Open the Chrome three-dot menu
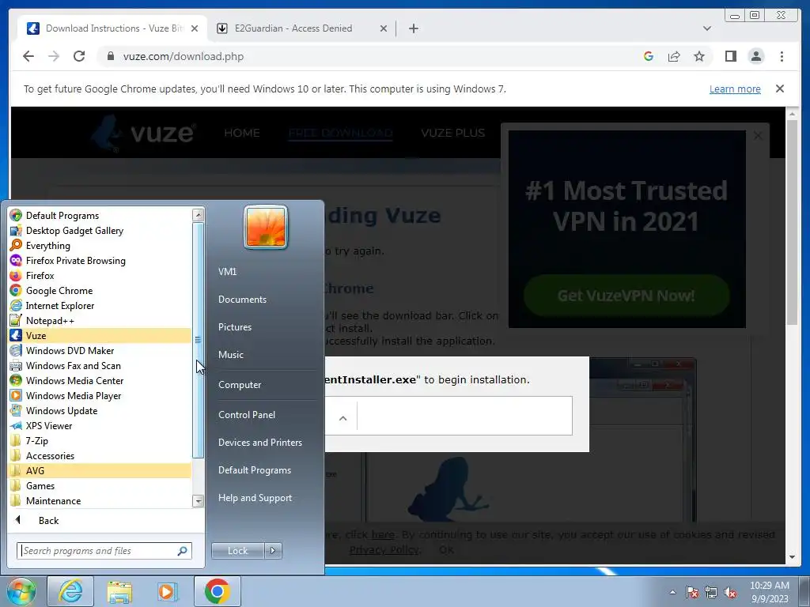The width and height of the screenshot is (810, 607). [x=782, y=56]
